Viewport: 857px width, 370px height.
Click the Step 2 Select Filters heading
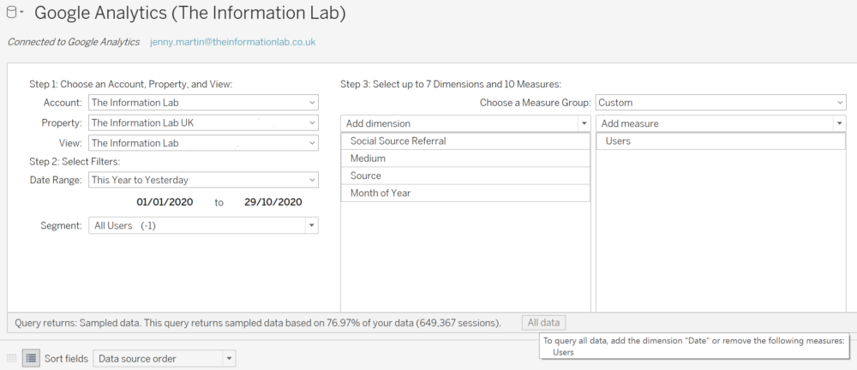click(75, 162)
